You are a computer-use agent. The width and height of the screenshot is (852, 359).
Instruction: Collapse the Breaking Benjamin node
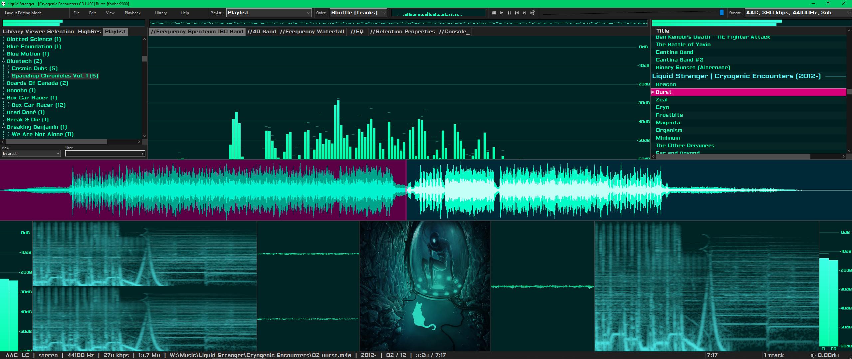pos(4,127)
